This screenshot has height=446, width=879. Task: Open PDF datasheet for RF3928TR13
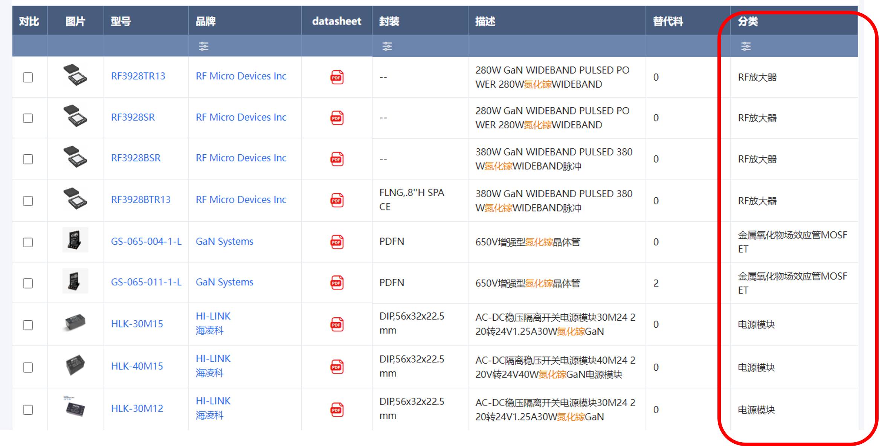(x=337, y=77)
